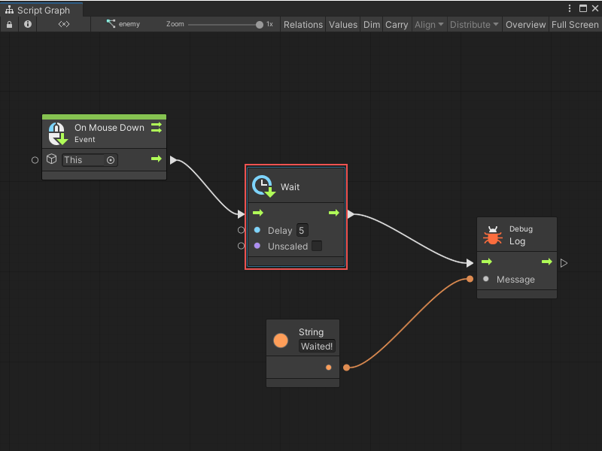Open the panel options menu via three dots
The image size is (602, 451).
click(570, 8)
